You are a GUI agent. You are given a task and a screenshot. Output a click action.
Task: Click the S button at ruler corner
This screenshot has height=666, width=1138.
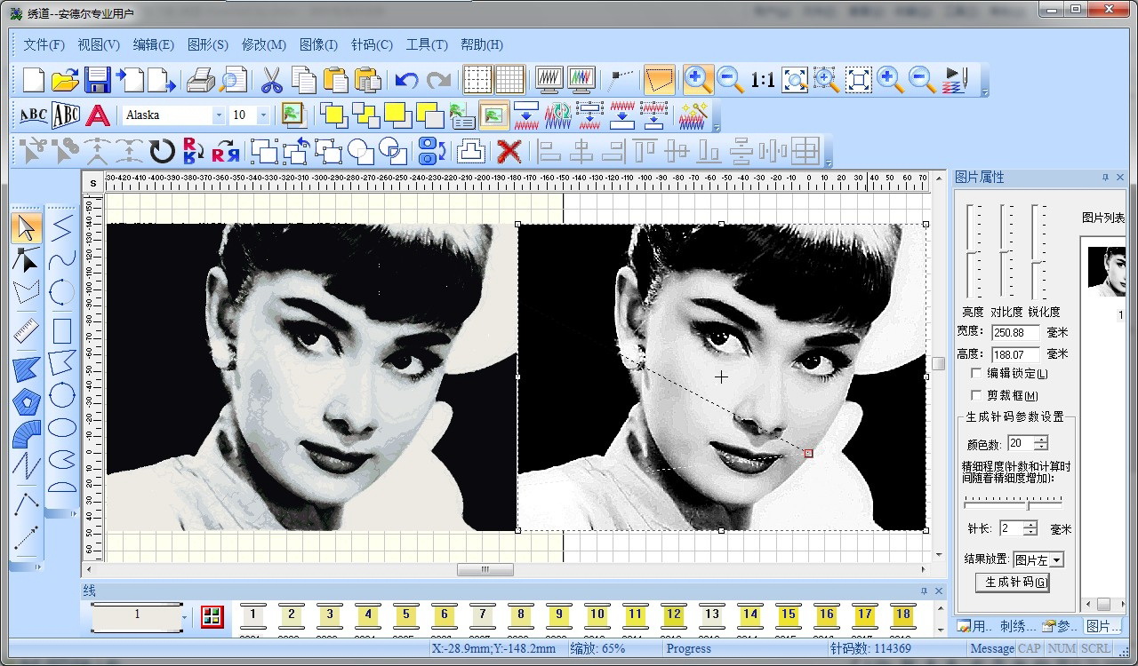(93, 182)
